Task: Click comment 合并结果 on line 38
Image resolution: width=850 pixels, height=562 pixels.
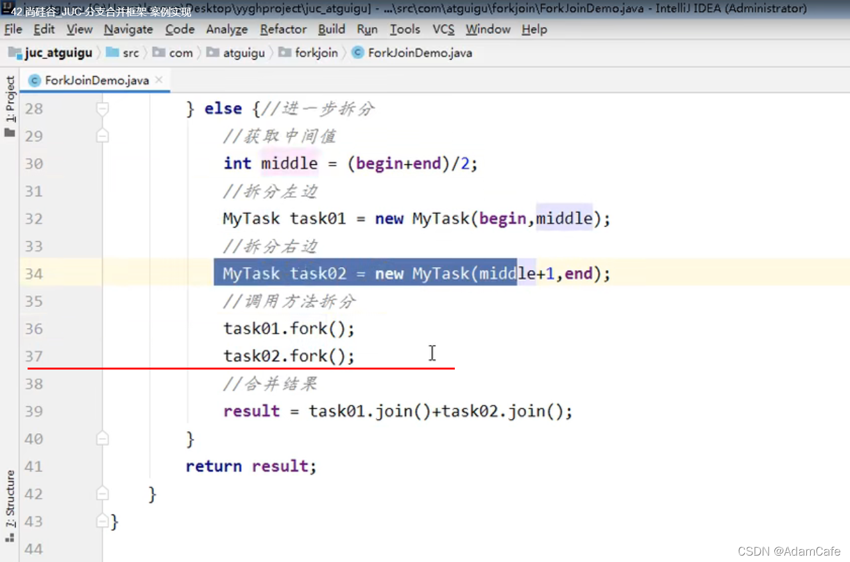Action: coord(280,384)
